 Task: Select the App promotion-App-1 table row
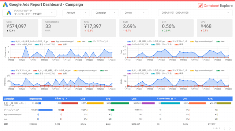pos(117,114)
